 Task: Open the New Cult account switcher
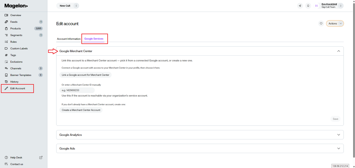68,6
